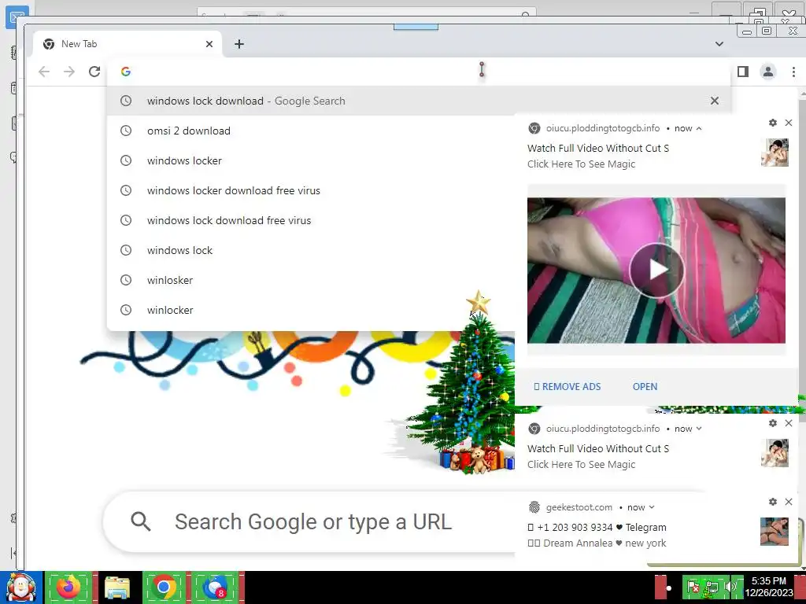Click history clock icon beside winlocker

click(126, 310)
